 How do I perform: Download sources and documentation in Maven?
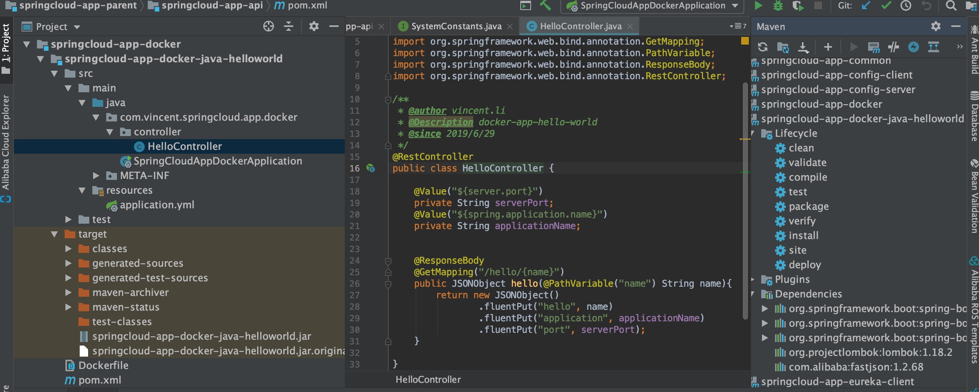(803, 47)
